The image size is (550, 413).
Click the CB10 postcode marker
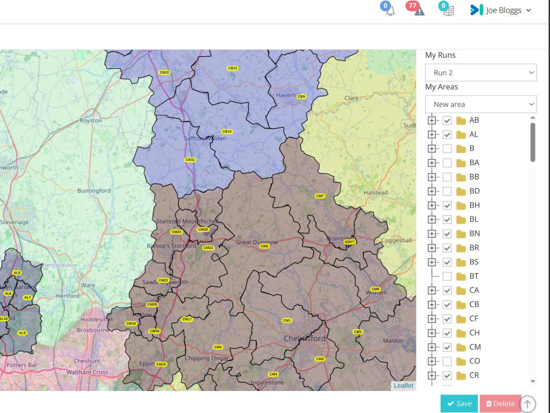click(x=227, y=132)
